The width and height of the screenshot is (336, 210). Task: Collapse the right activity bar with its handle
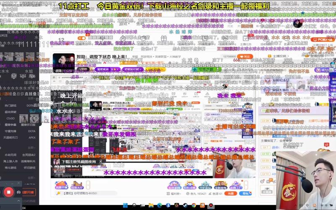point(246,185)
